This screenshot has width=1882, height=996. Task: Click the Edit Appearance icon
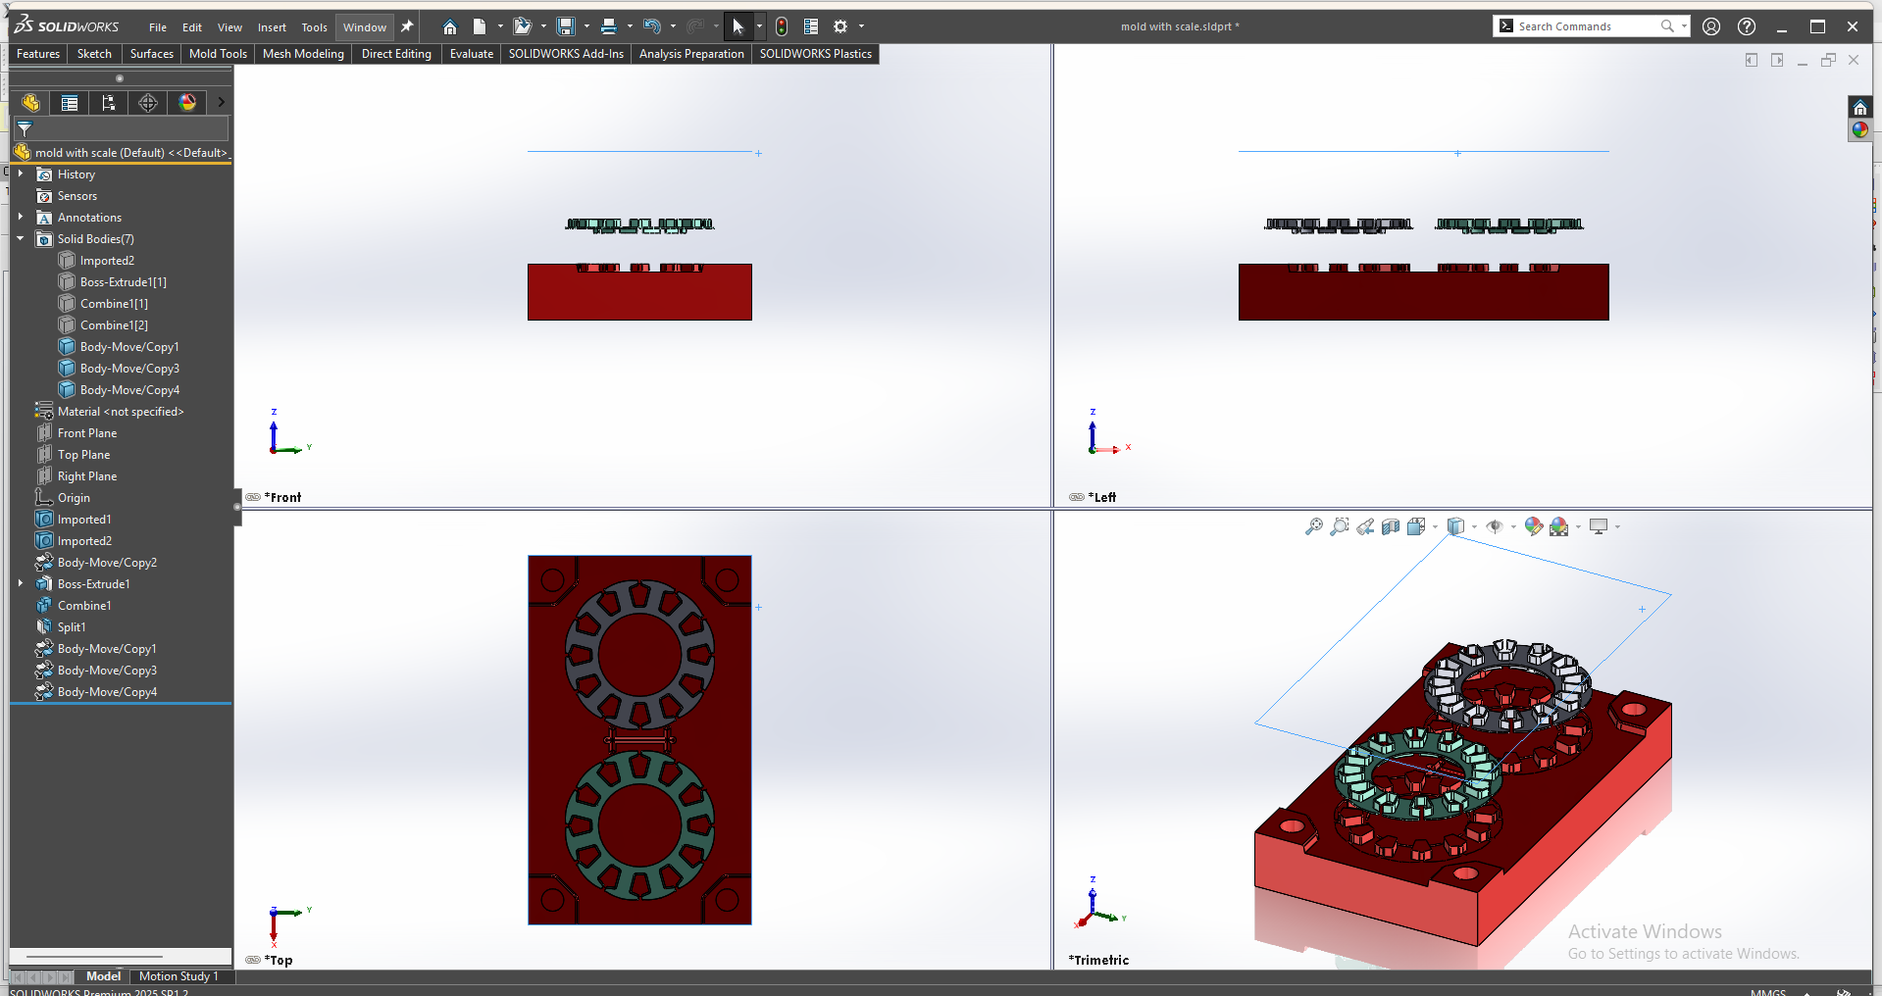point(1534,527)
